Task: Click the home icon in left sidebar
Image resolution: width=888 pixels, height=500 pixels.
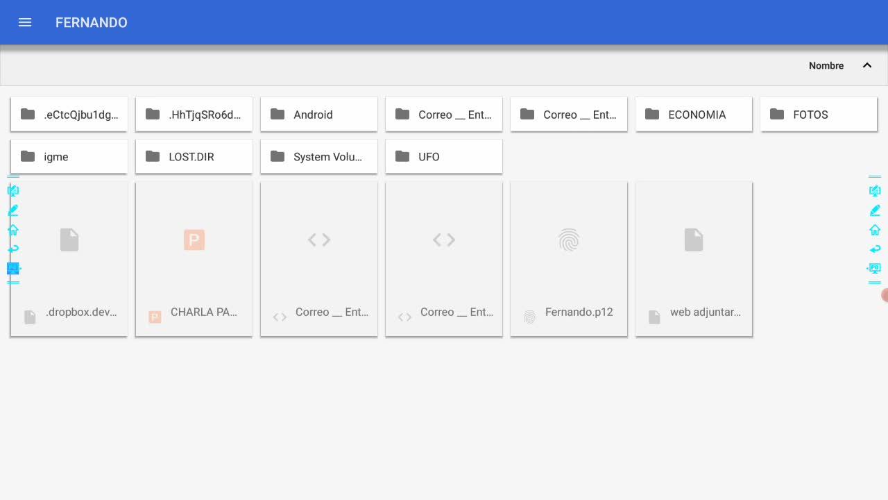Action: coord(13,230)
